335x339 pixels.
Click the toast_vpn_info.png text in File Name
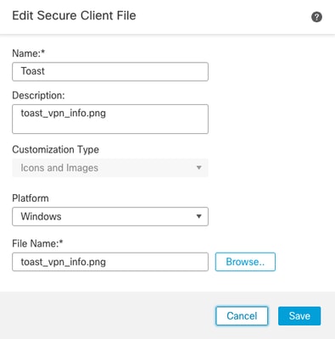(64, 262)
